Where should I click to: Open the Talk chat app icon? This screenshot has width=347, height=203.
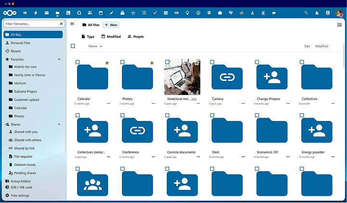point(79,13)
